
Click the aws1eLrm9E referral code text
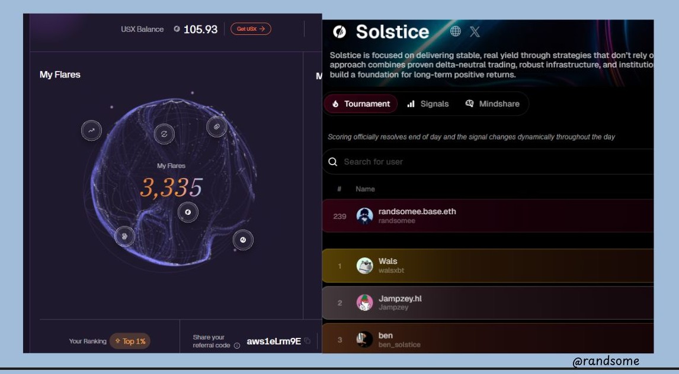pos(274,341)
